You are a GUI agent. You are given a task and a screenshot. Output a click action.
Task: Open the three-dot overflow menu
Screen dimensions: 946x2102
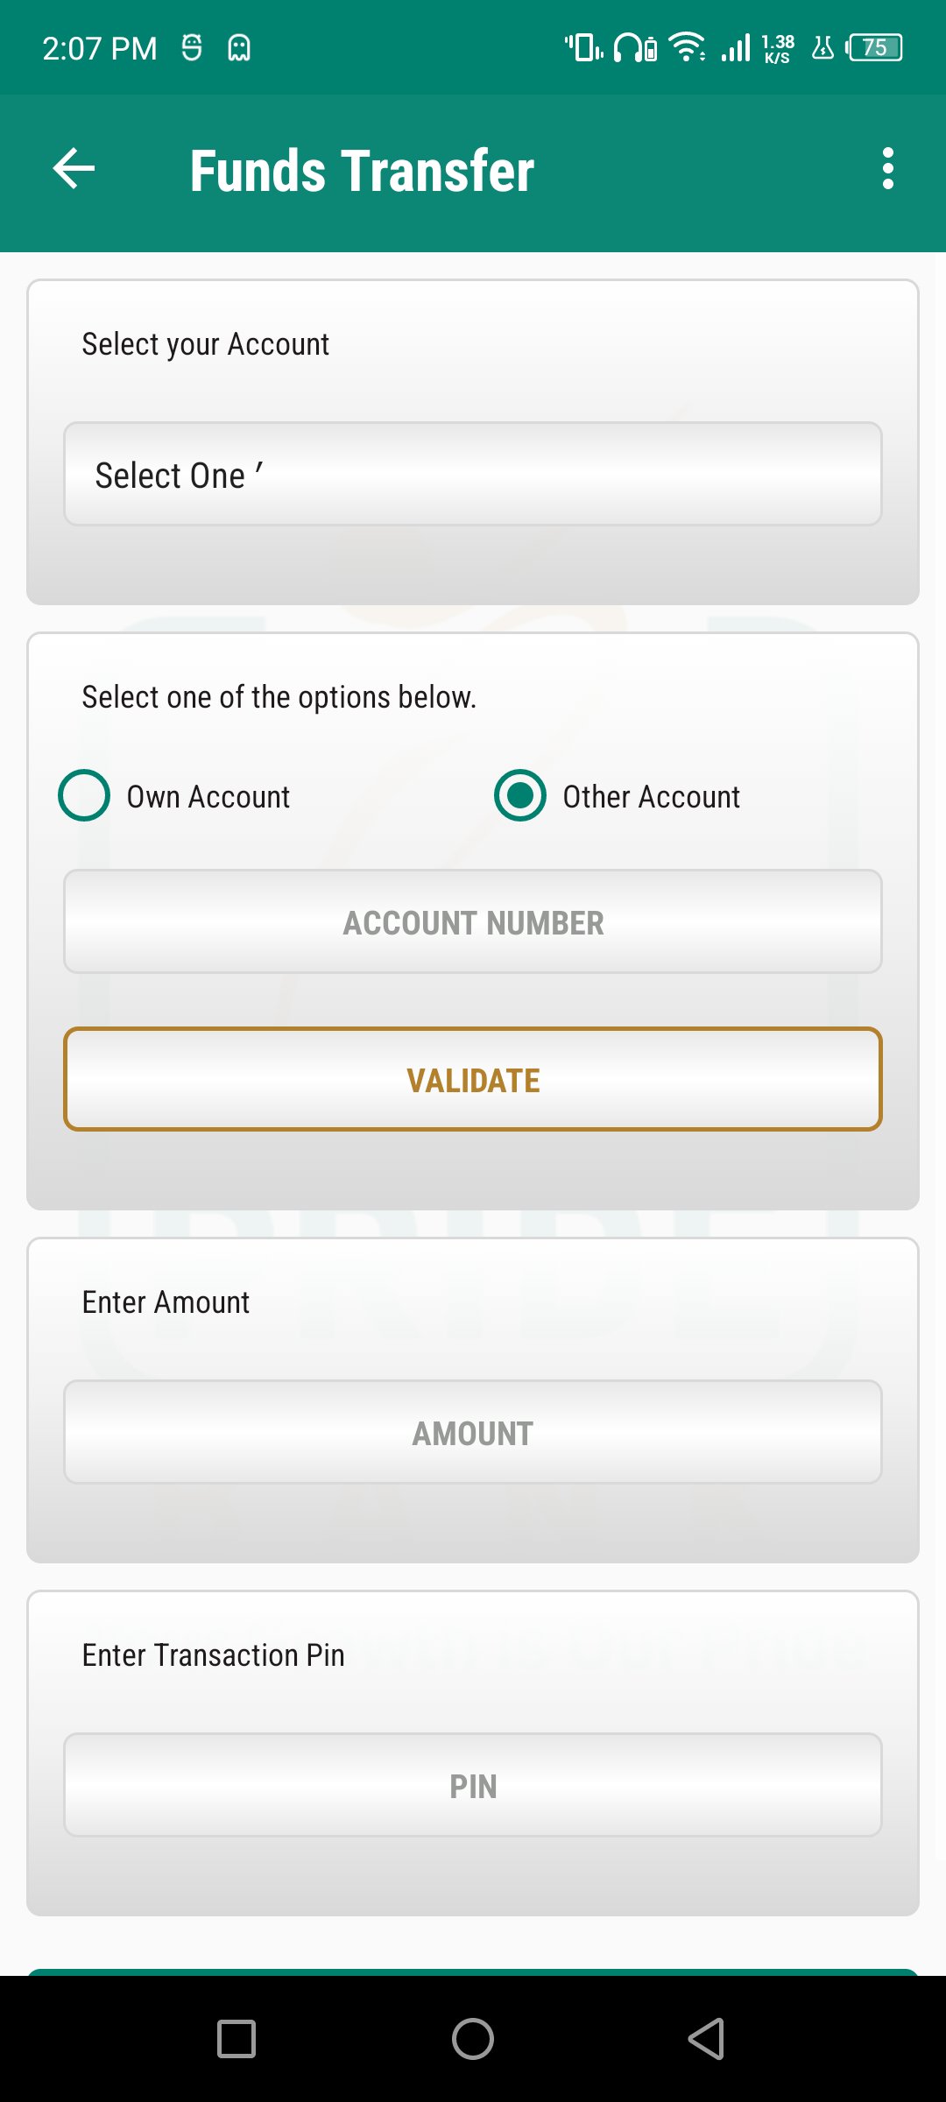click(887, 169)
